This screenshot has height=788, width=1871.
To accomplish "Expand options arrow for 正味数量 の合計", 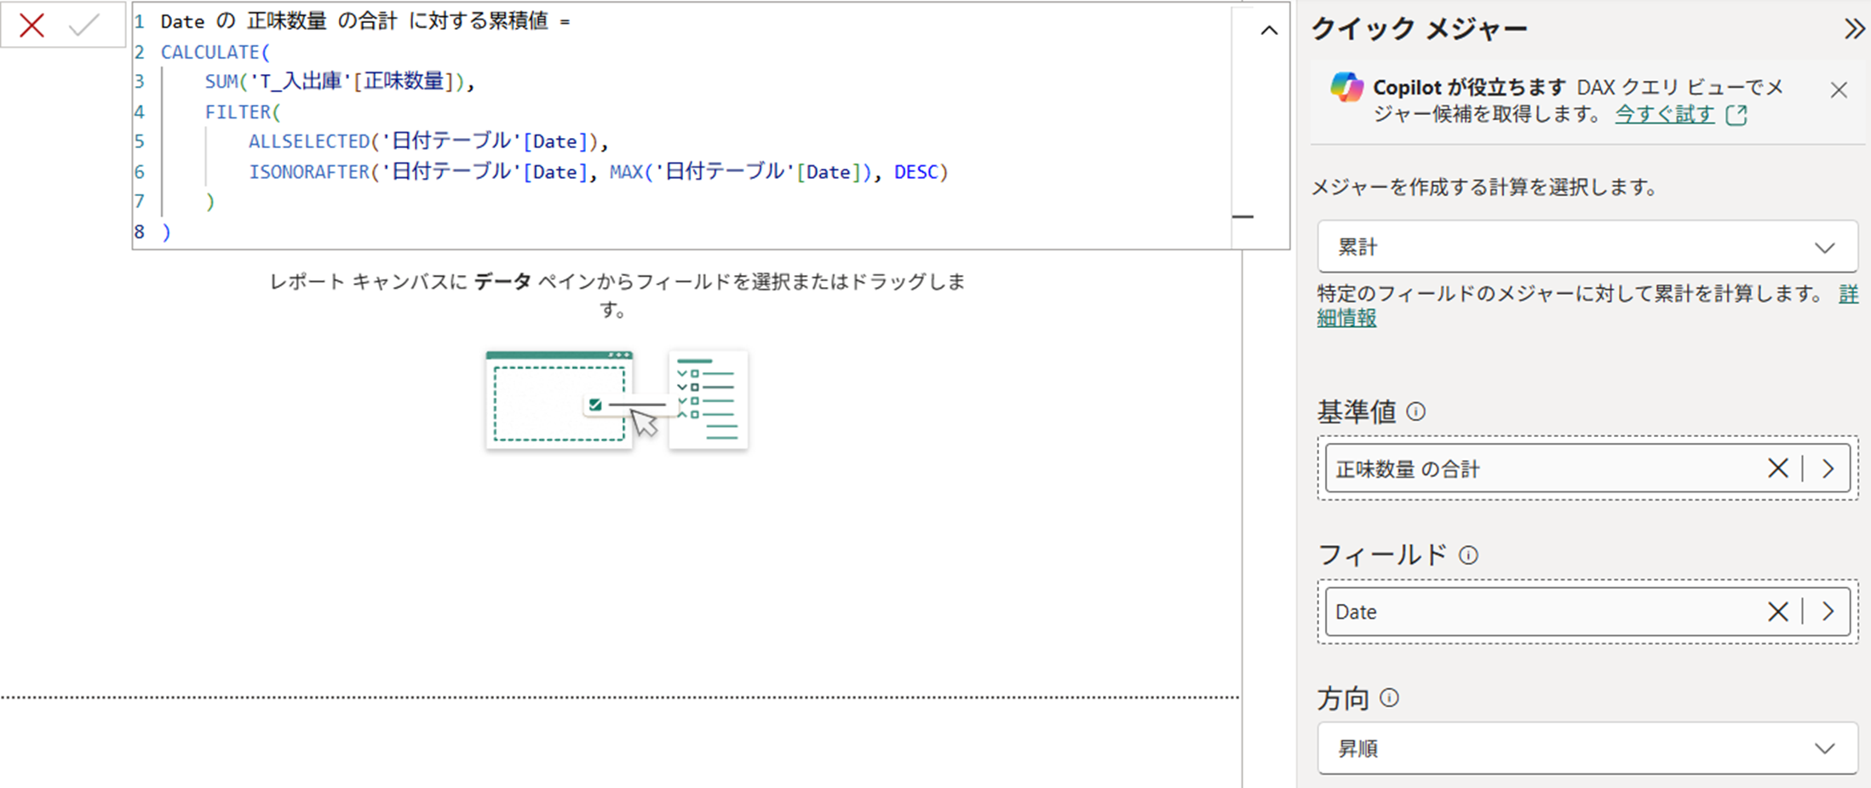I will click(1828, 468).
